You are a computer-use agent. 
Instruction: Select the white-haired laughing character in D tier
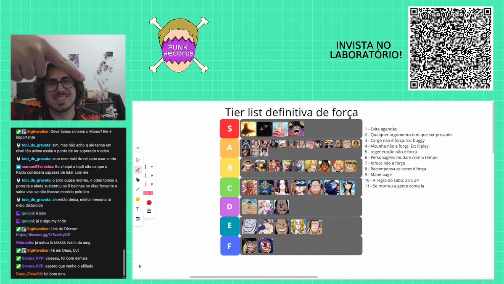pos(266,207)
